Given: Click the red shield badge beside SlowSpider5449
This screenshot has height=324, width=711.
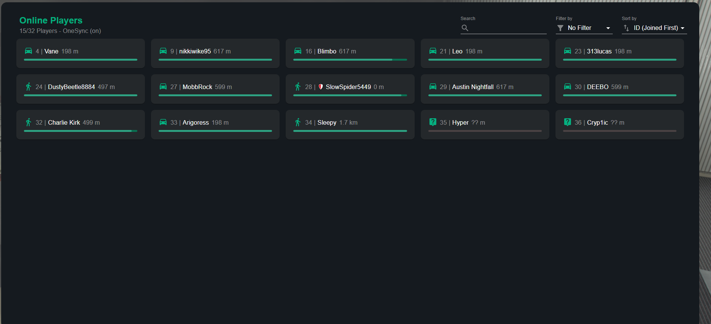Looking at the screenshot, I should (321, 87).
